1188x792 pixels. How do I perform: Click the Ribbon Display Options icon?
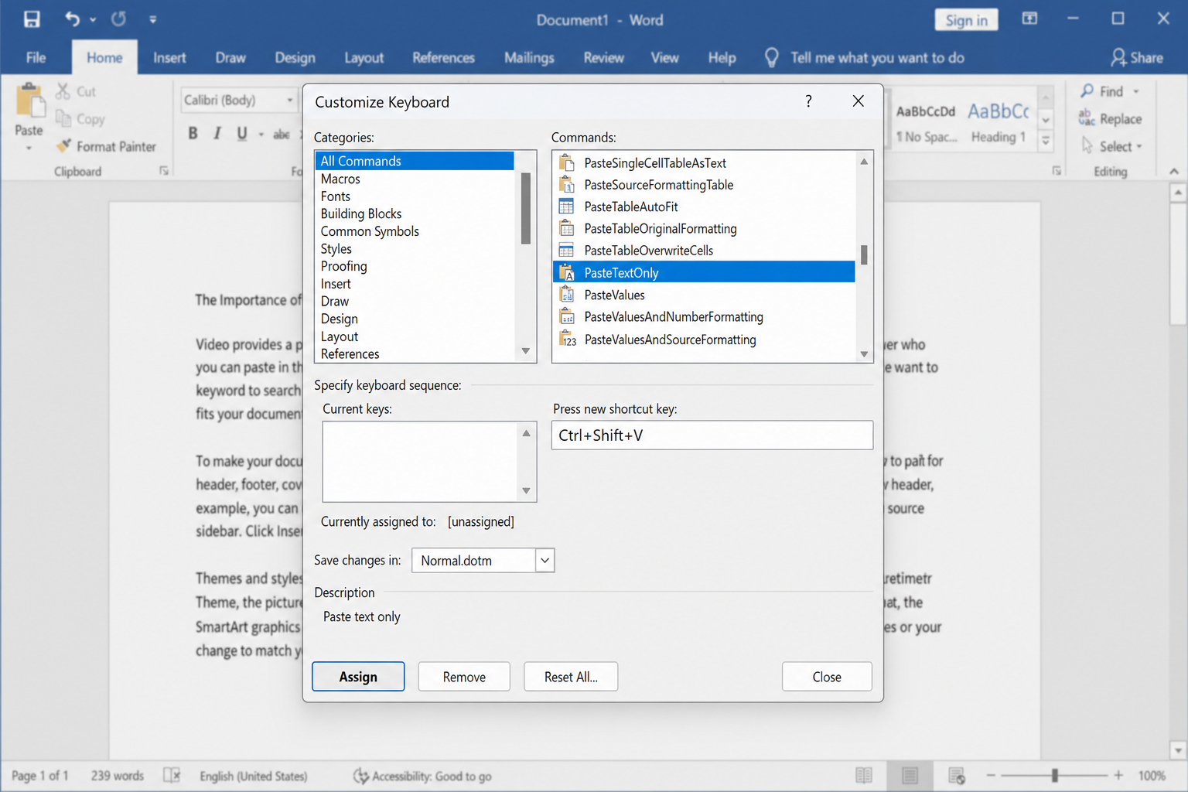[1029, 19]
